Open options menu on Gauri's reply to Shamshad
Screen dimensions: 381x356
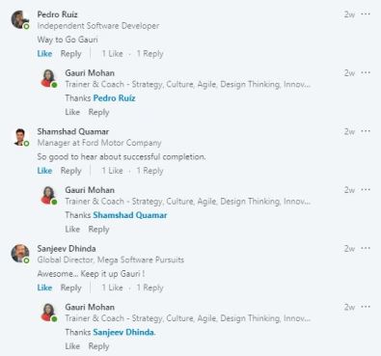point(366,190)
